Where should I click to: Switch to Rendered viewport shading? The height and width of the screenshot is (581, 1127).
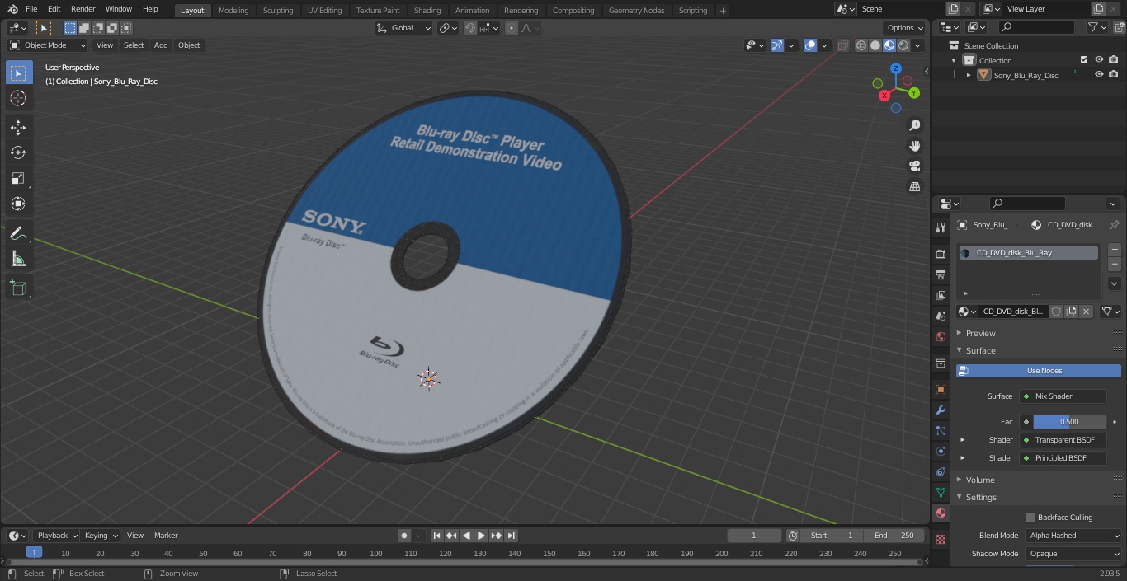903,45
